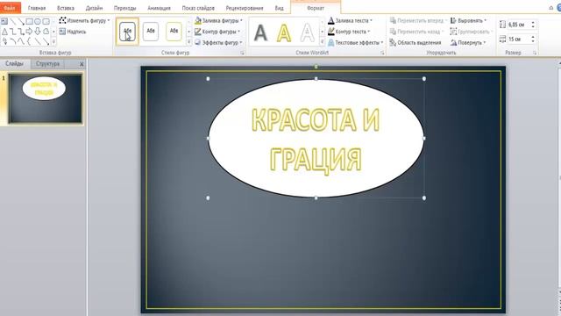This screenshot has height=316, width=561.
Task: Open Контур текста text outline dropdown
Action: (349, 32)
